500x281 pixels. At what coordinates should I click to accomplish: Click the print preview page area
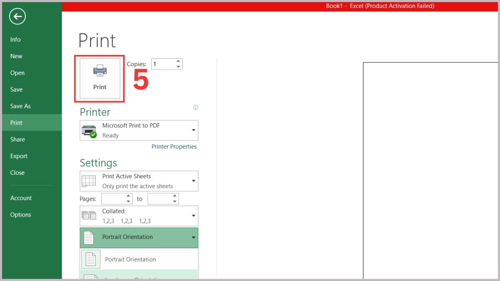coord(429,167)
